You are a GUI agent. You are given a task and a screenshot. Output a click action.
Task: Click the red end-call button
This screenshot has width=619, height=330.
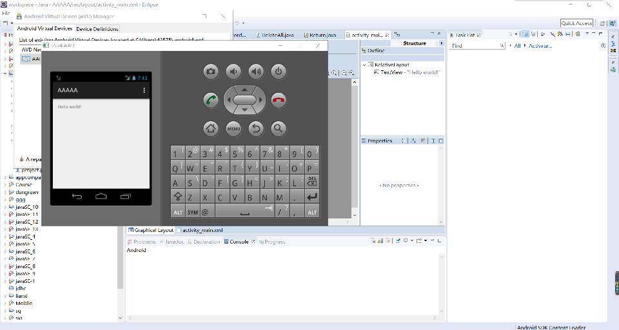[279, 100]
